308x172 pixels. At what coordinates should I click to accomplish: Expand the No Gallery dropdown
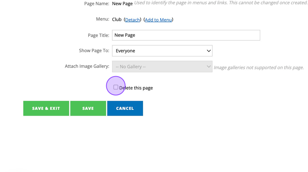click(x=162, y=66)
